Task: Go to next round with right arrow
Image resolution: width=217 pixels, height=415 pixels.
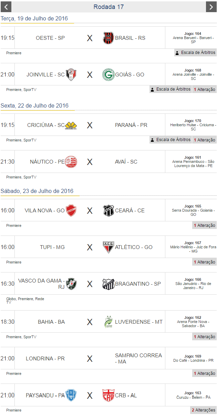Action: click(211, 7)
